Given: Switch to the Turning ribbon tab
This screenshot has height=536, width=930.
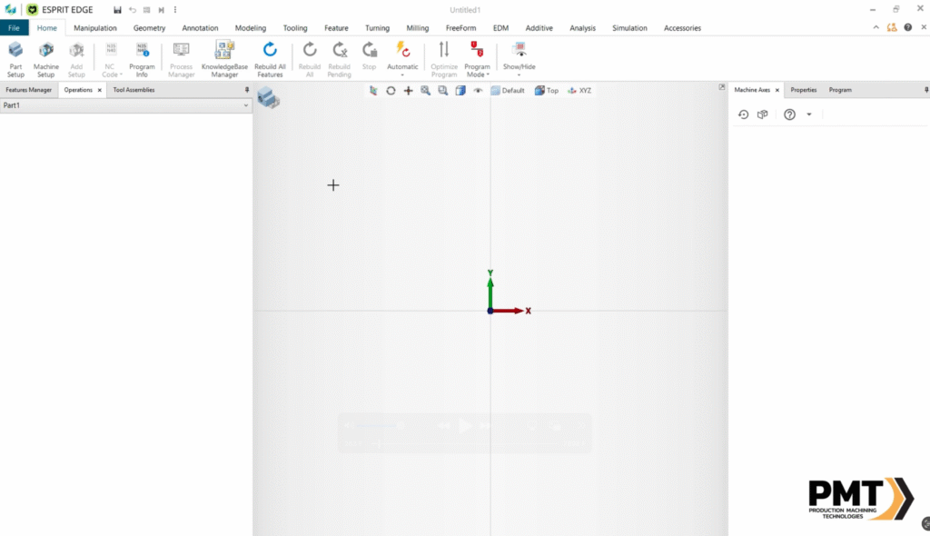Looking at the screenshot, I should [x=377, y=27].
